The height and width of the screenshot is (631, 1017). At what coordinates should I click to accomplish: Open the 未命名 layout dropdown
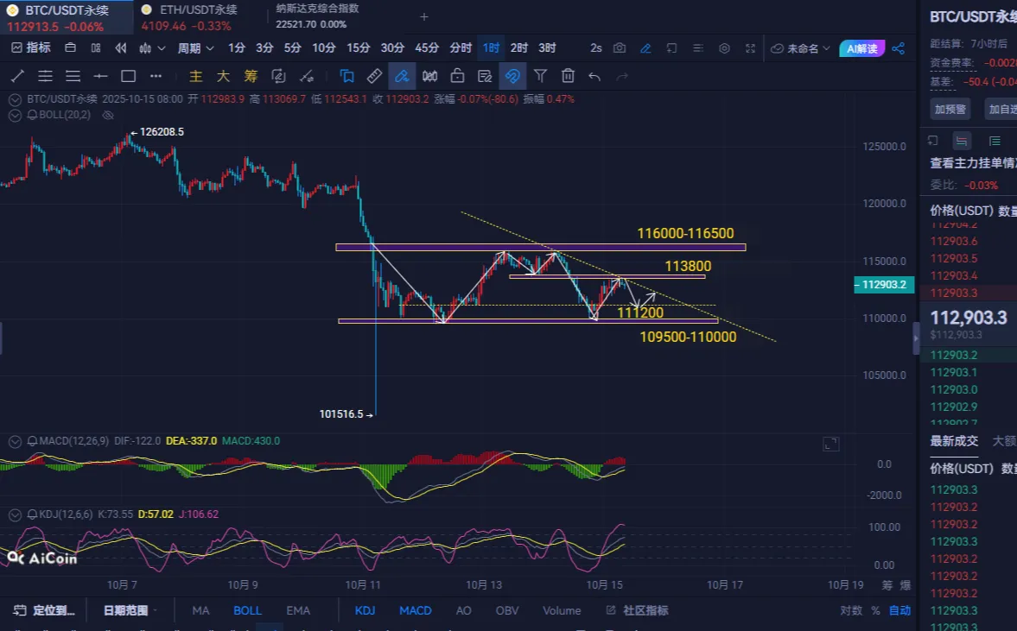coord(800,48)
